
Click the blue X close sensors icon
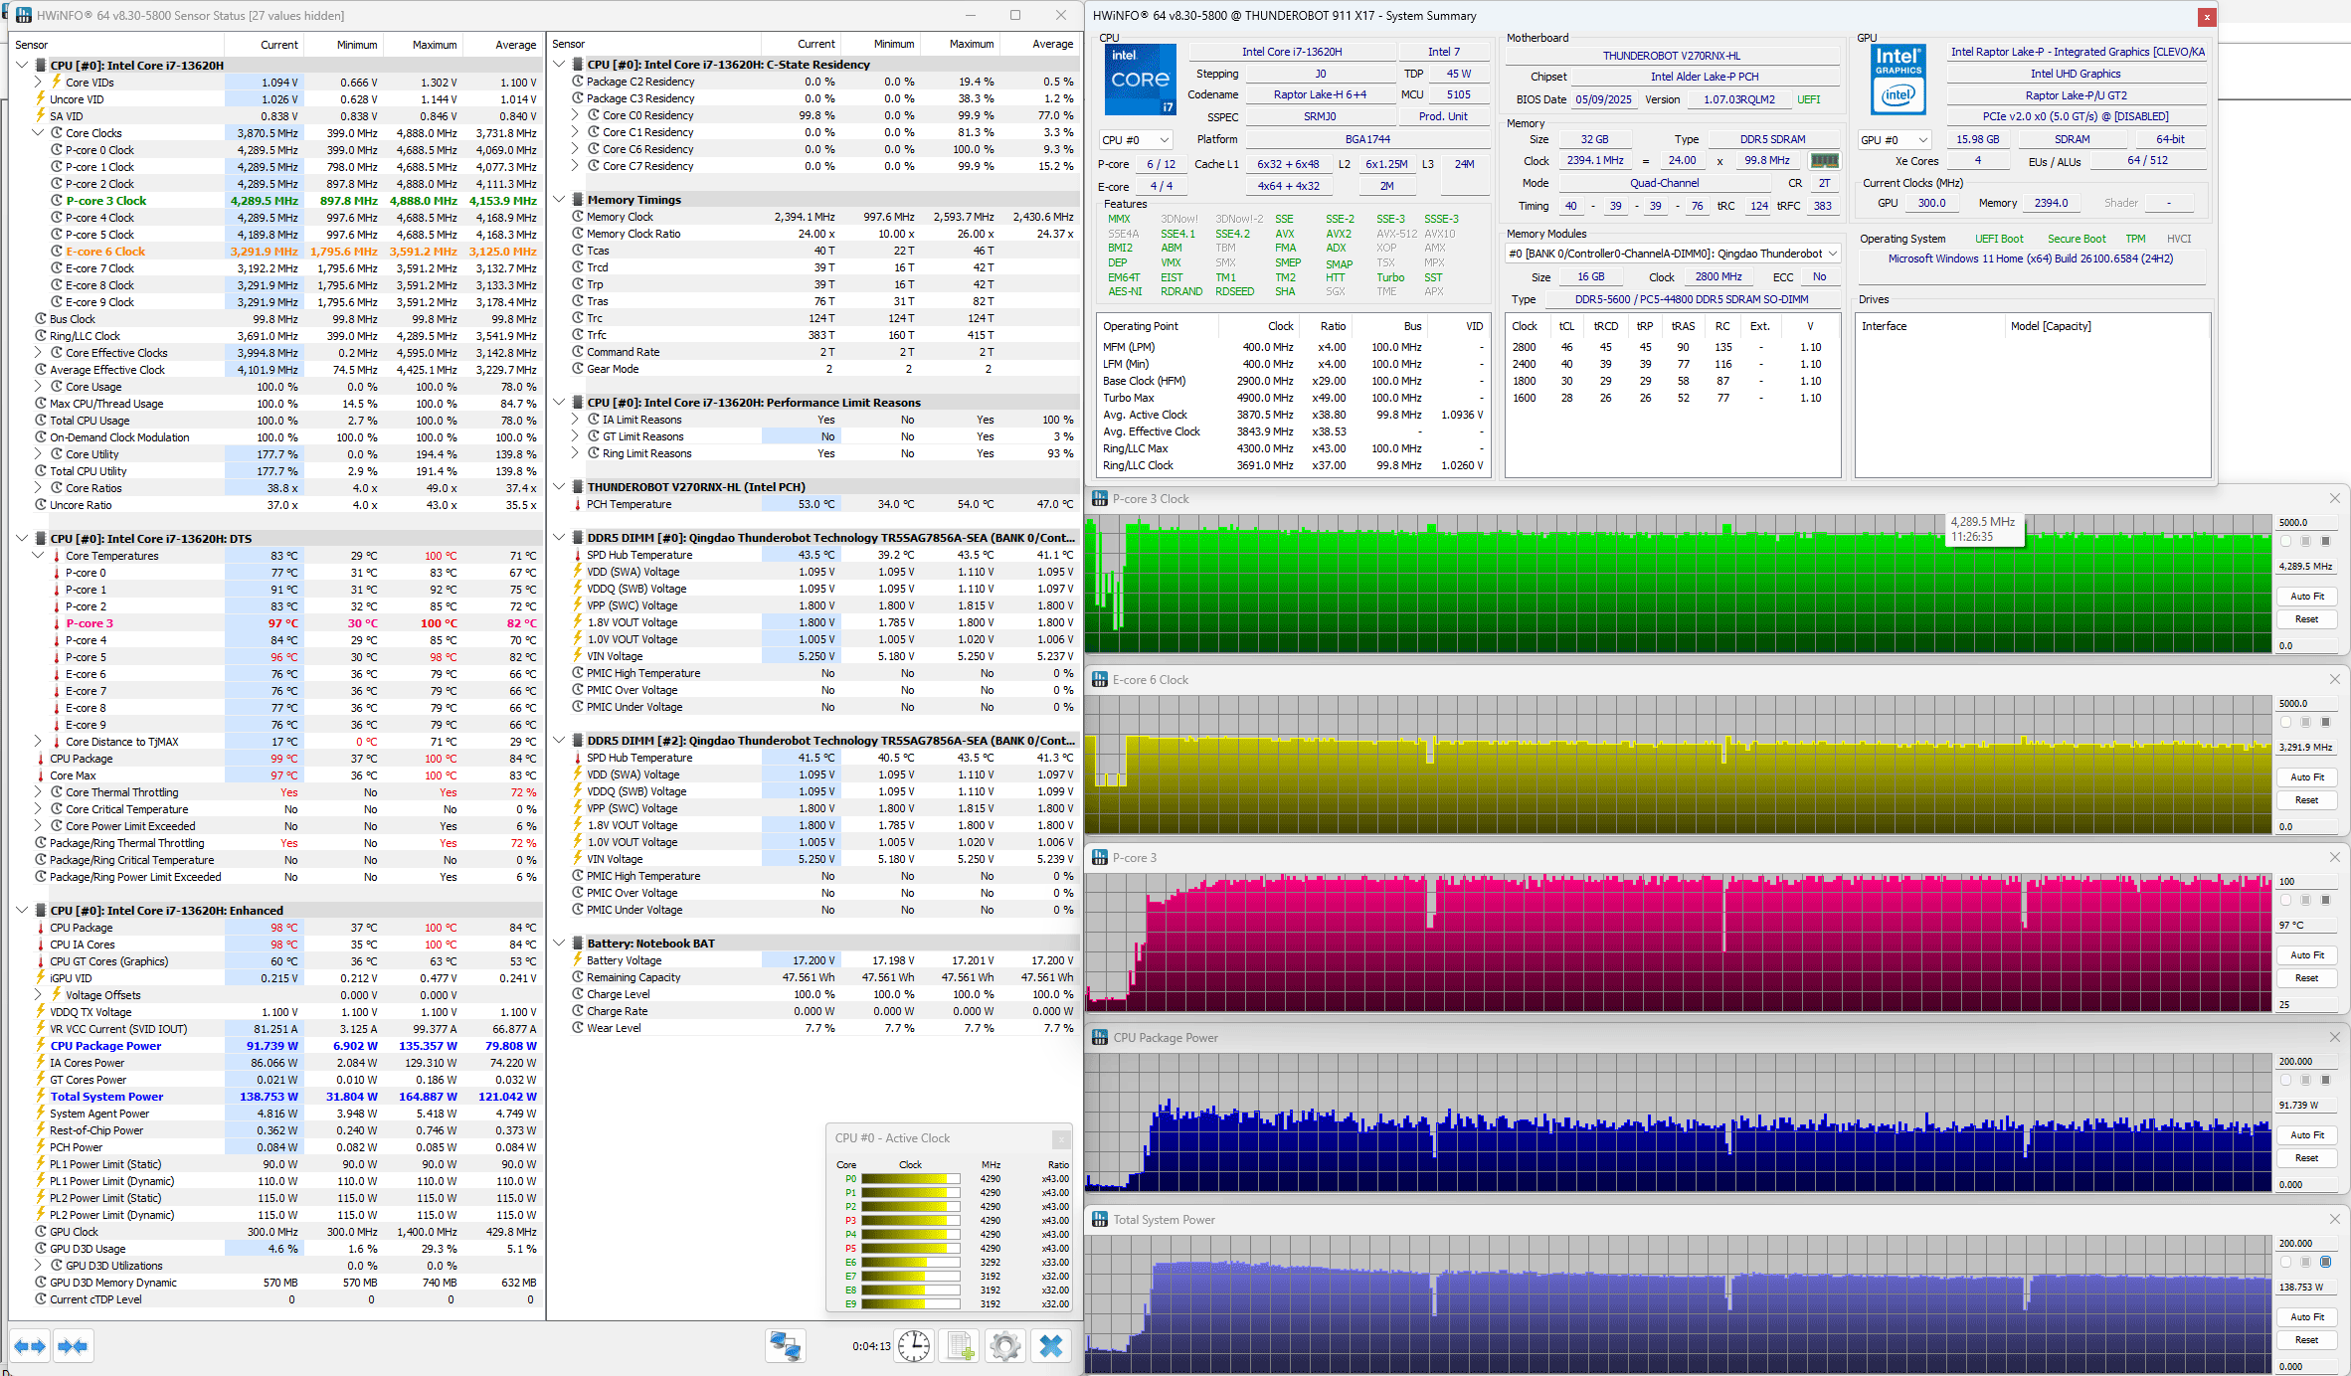tap(1050, 1346)
